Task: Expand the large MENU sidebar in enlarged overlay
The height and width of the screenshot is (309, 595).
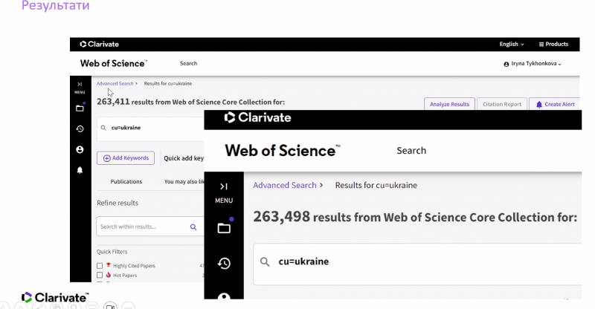Action: click(224, 193)
